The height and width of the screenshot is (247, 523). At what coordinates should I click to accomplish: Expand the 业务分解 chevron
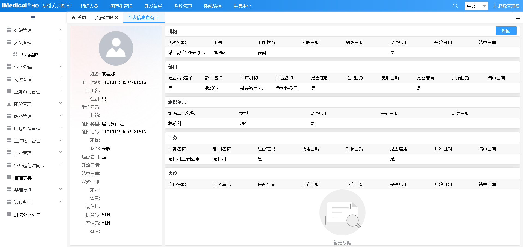click(x=61, y=66)
